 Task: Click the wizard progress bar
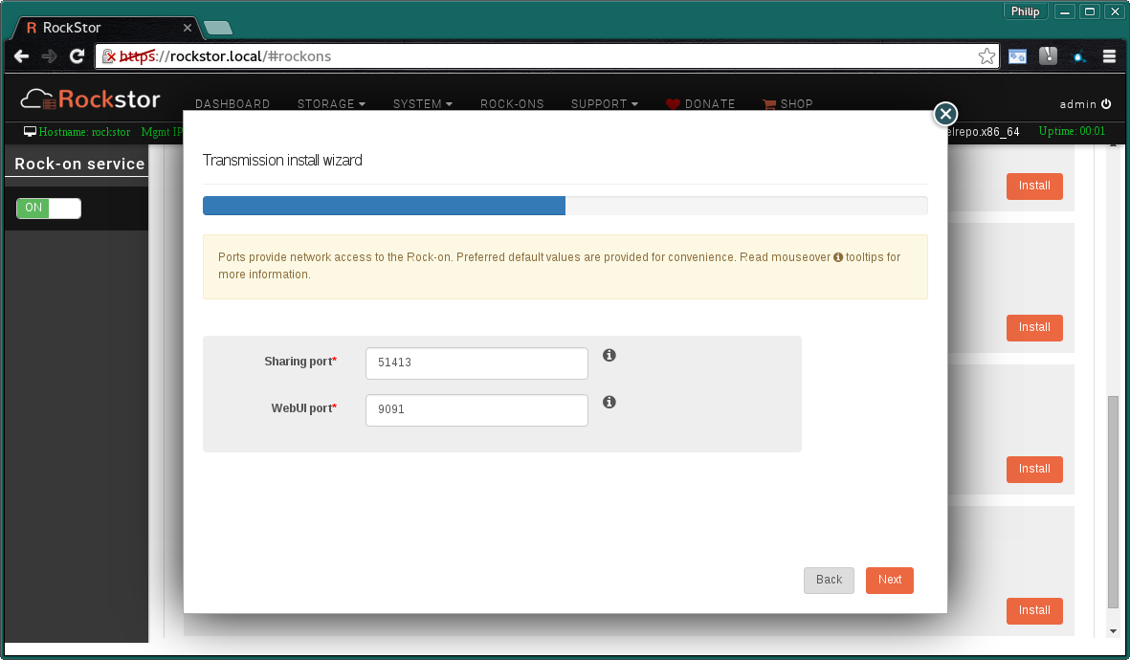click(x=565, y=206)
